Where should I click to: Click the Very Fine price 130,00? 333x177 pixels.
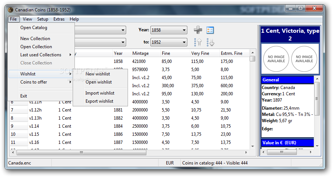click(197, 94)
